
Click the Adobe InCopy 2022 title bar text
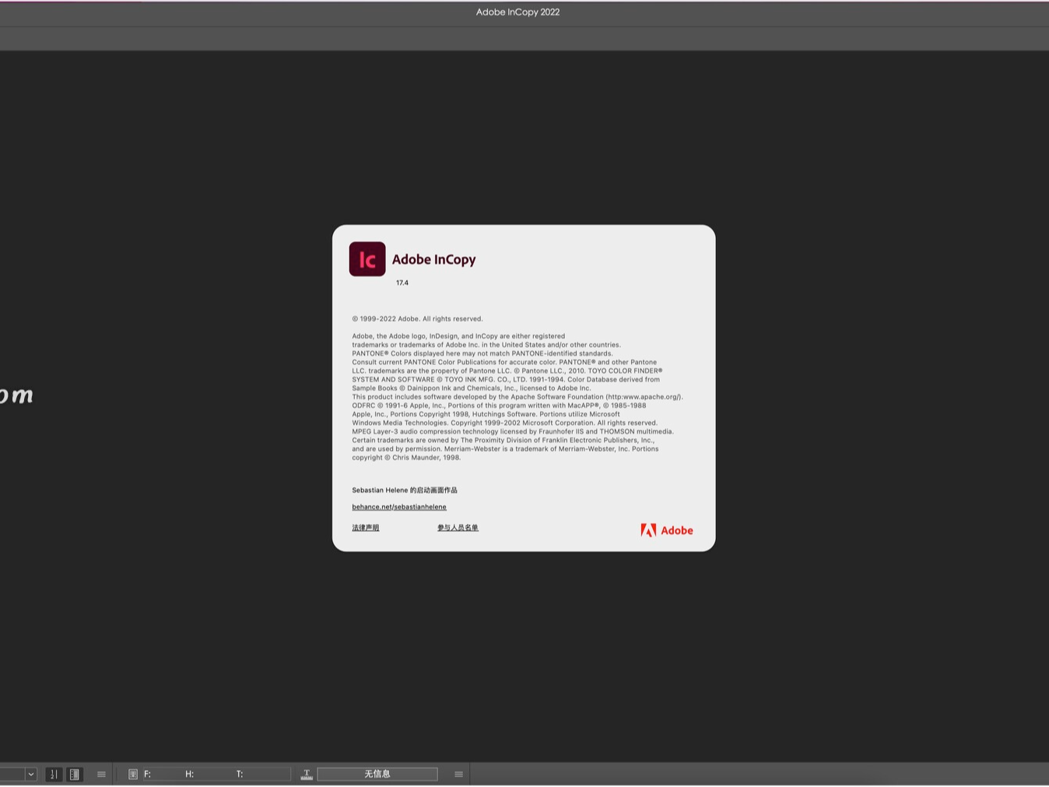point(517,12)
